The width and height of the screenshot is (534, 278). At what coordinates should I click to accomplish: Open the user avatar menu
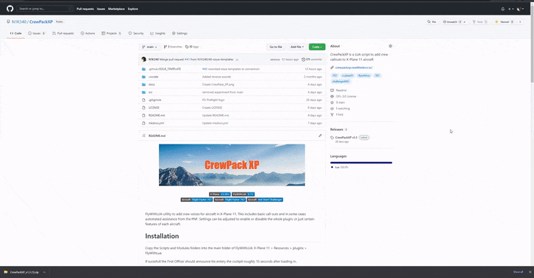520,9
